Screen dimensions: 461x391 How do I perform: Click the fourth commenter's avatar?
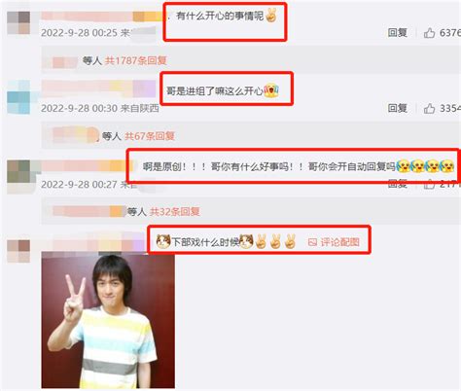18,251
